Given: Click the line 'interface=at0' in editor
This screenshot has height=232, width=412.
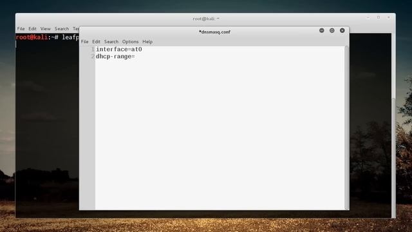Looking at the screenshot, I should coord(119,50).
